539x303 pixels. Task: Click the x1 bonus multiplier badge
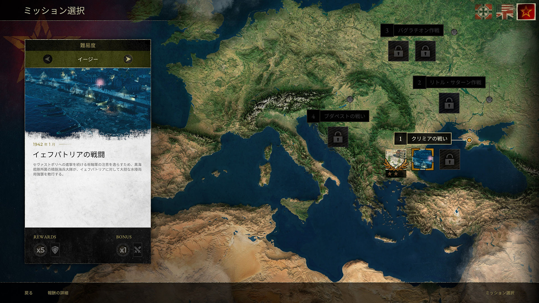coord(123,250)
